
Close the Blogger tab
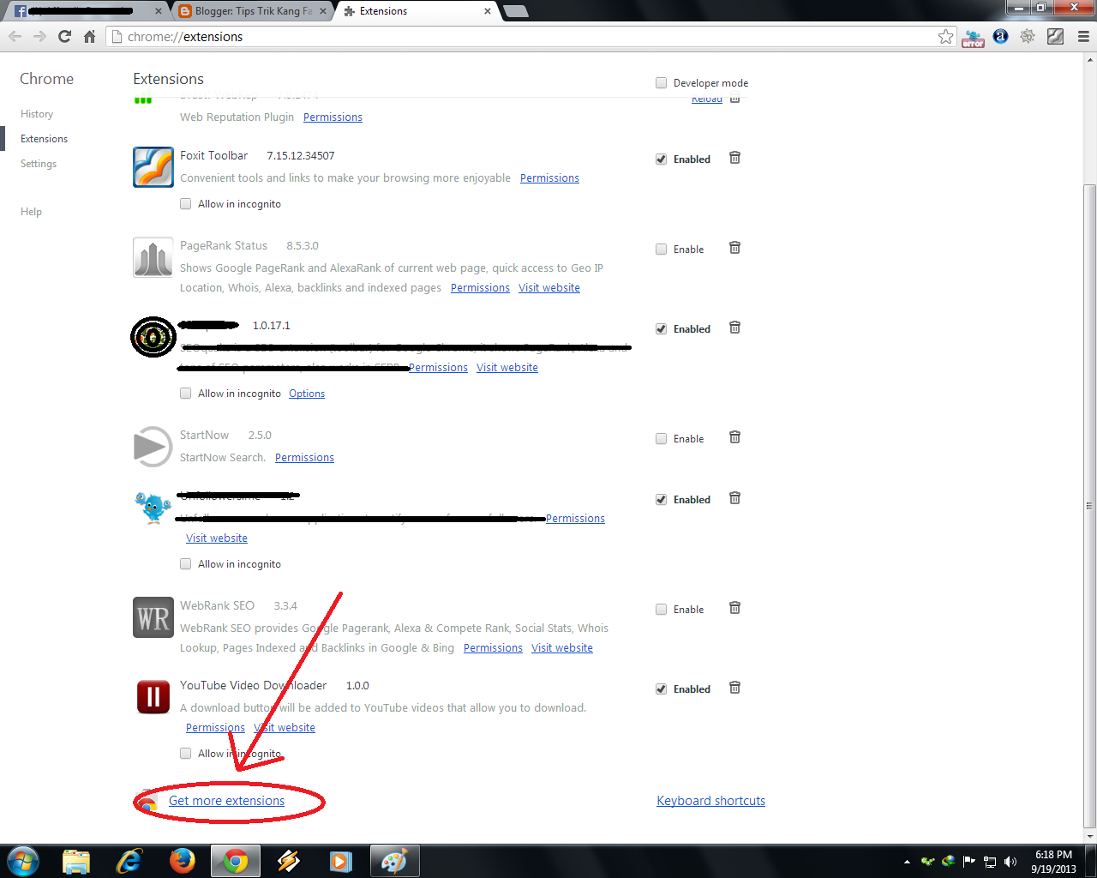coord(323,11)
